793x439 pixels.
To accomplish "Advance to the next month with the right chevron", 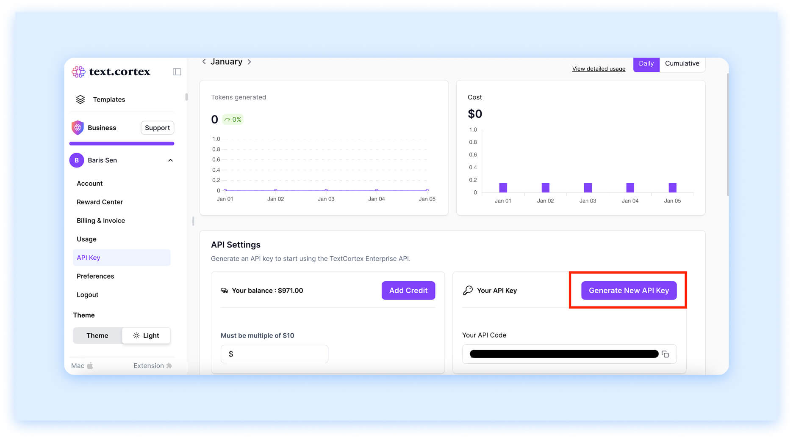I will coord(250,62).
